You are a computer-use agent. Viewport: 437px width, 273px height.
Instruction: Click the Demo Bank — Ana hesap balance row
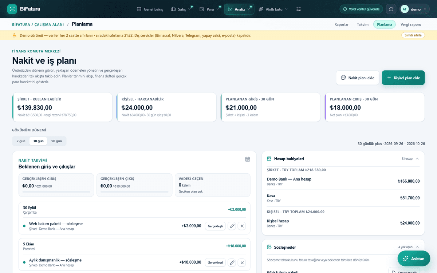tap(343, 181)
